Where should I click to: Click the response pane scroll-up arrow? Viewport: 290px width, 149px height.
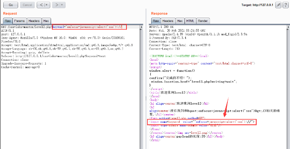point(288,27)
